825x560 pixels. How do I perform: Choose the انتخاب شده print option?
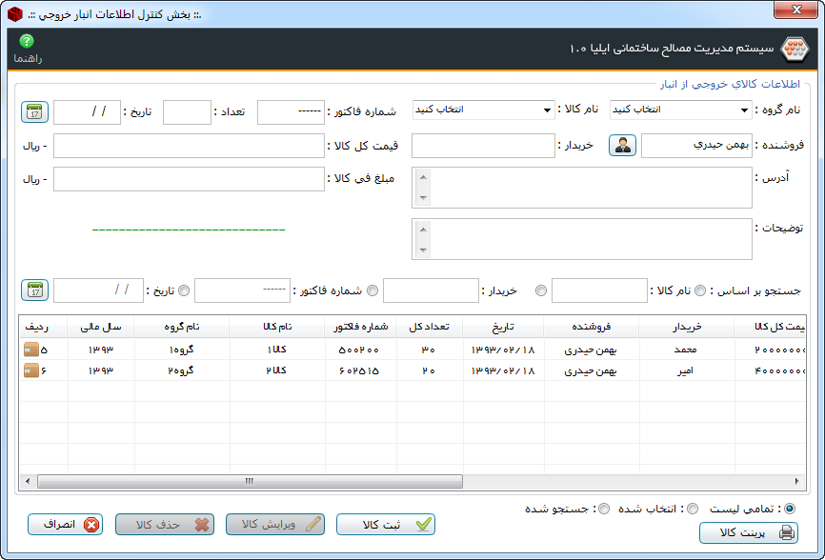click(x=692, y=509)
